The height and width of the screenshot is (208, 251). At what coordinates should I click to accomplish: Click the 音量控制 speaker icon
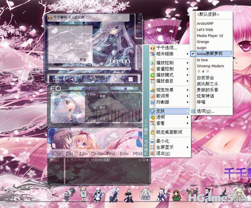[x=153, y=69]
